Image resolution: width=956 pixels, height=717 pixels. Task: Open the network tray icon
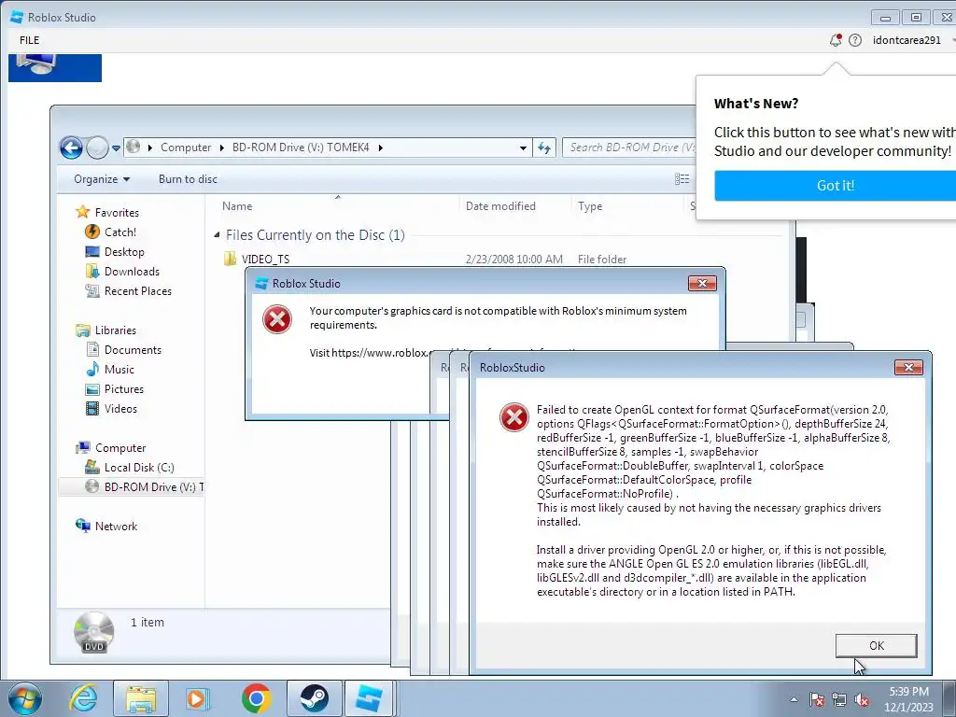(x=839, y=700)
